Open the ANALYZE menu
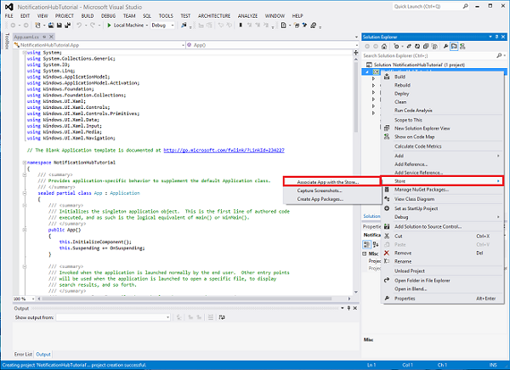This screenshot has height=370, width=510. tap(247, 15)
